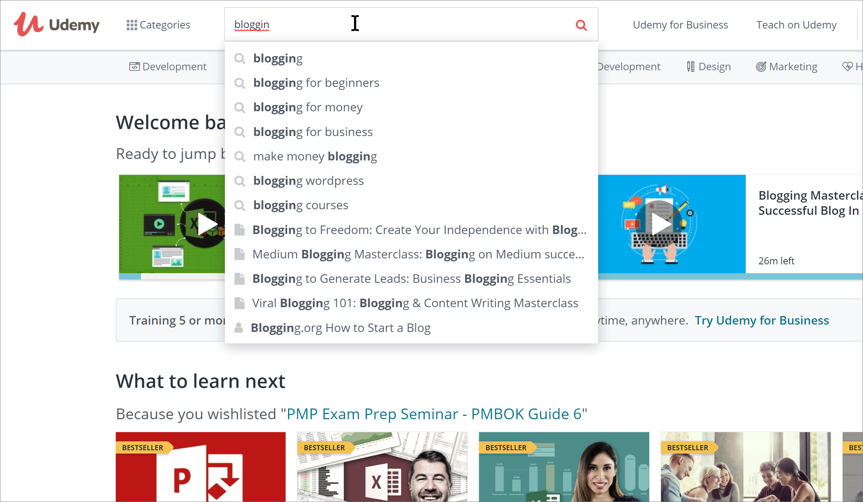Open the red Project bestseller course thumbnail
Viewport: 863px width, 502px height.
pos(200,467)
